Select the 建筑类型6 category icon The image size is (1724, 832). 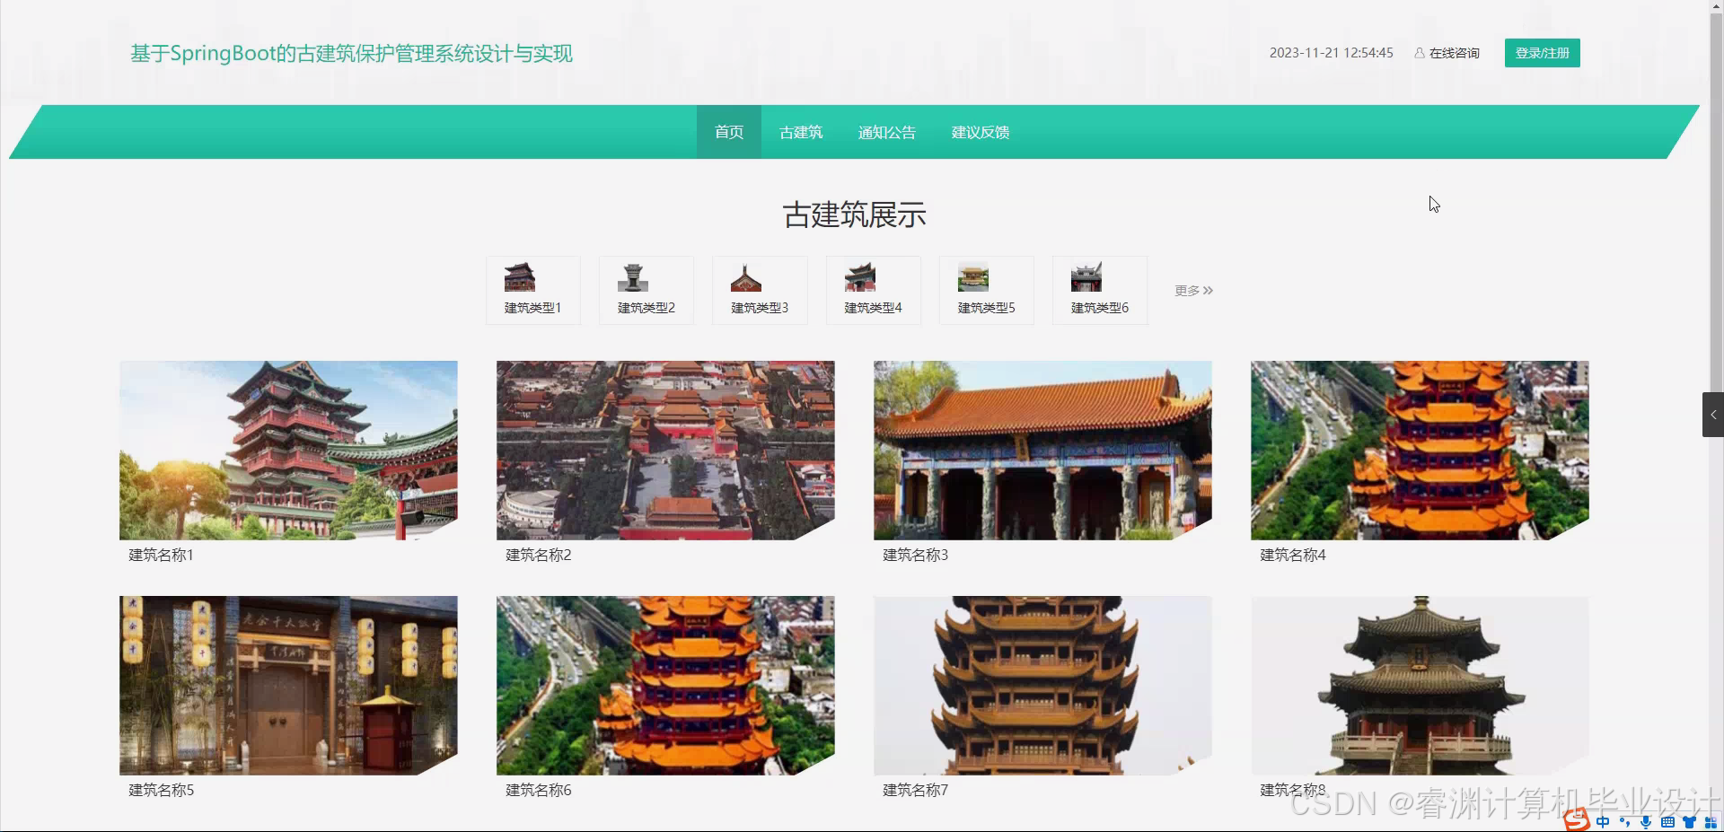(1086, 277)
